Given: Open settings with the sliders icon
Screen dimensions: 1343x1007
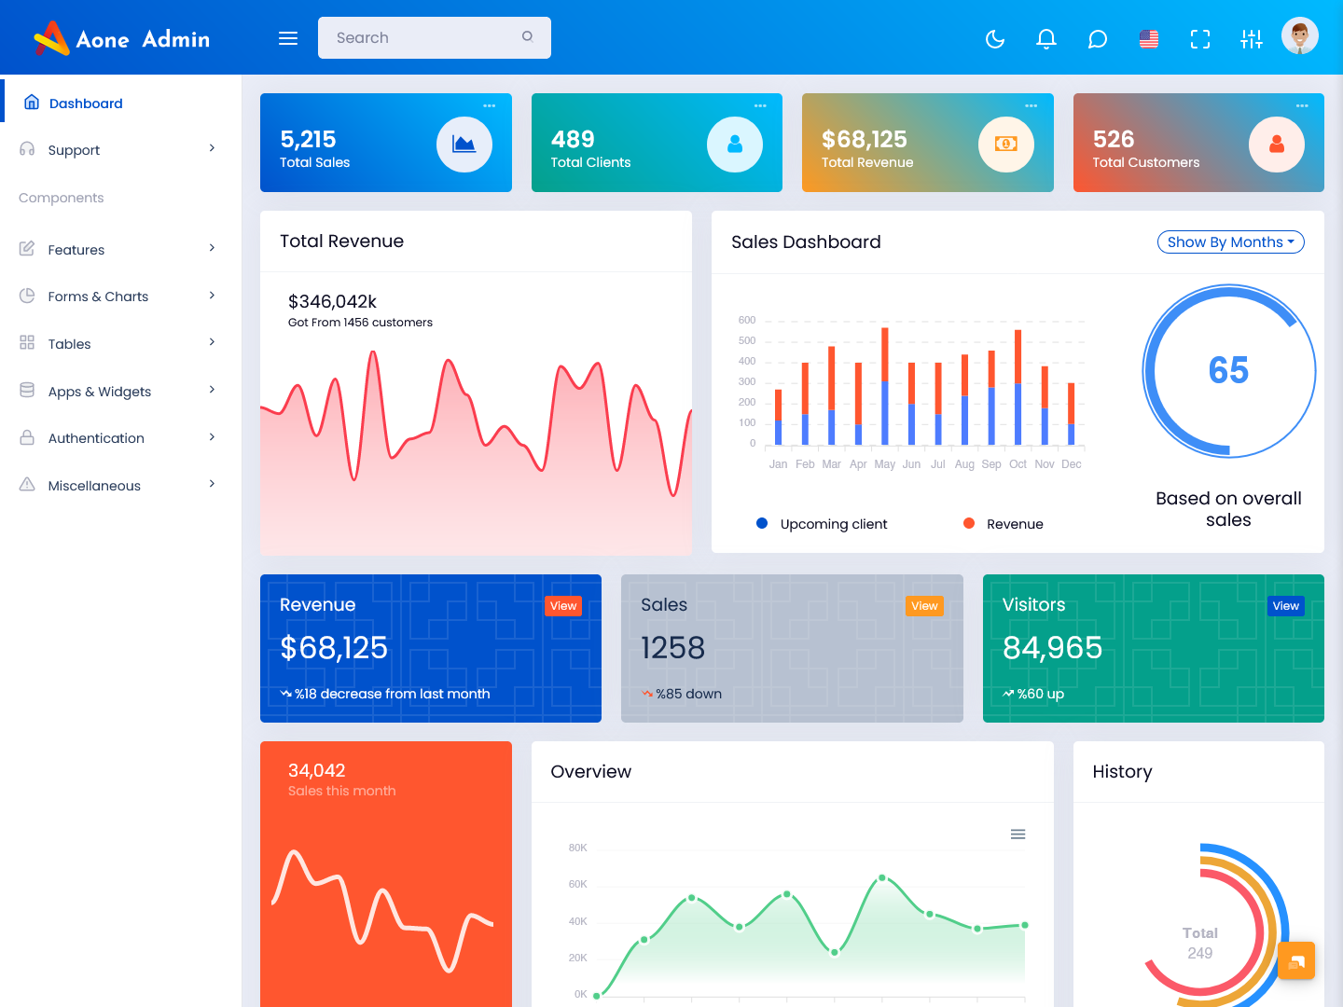Looking at the screenshot, I should 1251,39.
